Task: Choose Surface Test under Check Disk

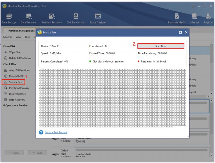Action: pyautogui.click(x=13, y=82)
